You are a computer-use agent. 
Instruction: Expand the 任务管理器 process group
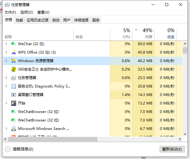click(x=6, y=78)
